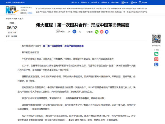Click the source text 来源：新华网
This screenshot has height=124, width=165.
(11, 36)
